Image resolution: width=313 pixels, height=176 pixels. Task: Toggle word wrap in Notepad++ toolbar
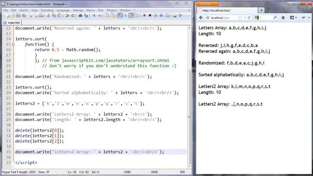(x=120, y=16)
